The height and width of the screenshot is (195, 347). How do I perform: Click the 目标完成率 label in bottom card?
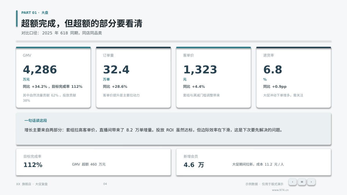coord(32,156)
